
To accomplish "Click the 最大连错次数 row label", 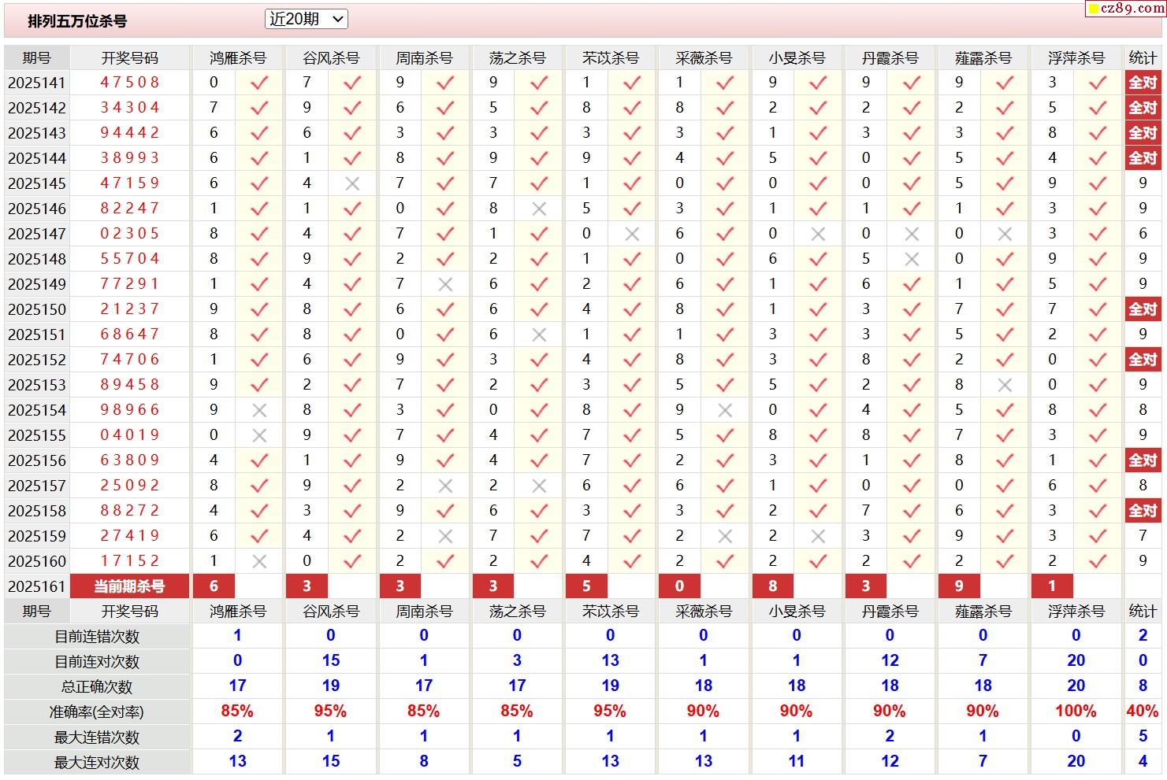I will [97, 737].
